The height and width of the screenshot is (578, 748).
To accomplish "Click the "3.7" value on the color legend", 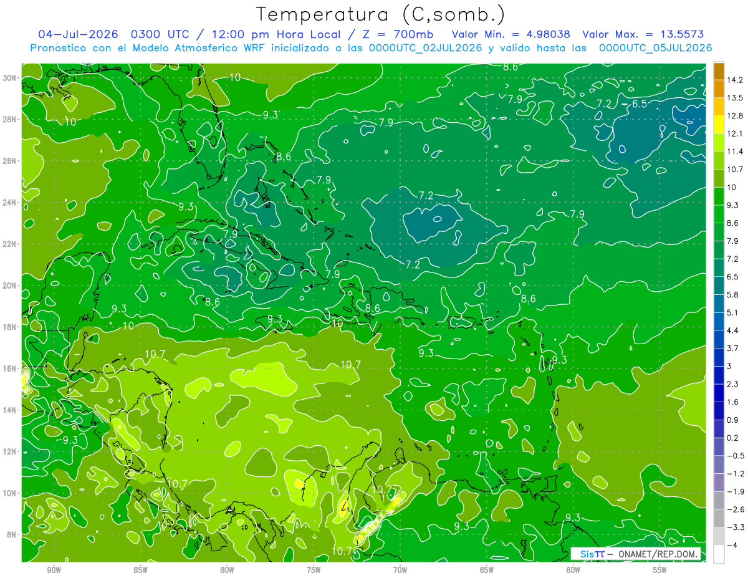I will coord(733,348).
